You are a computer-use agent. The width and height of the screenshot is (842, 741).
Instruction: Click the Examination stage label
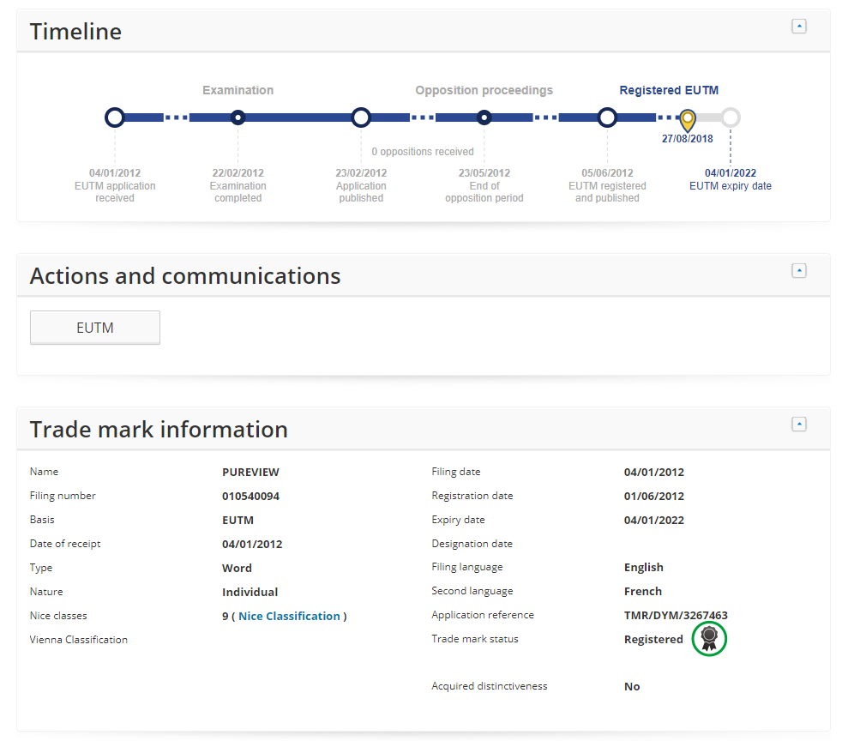pyautogui.click(x=238, y=90)
